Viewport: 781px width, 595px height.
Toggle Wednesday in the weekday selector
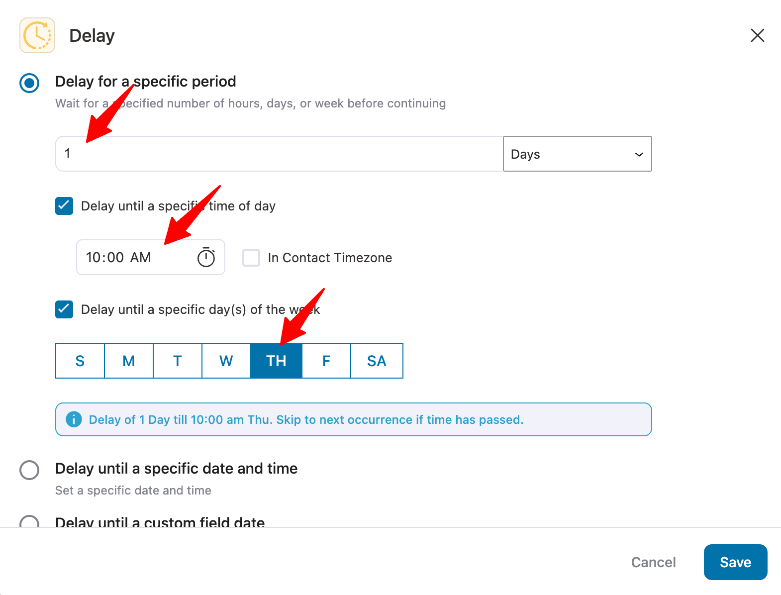click(x=226, y=361)
